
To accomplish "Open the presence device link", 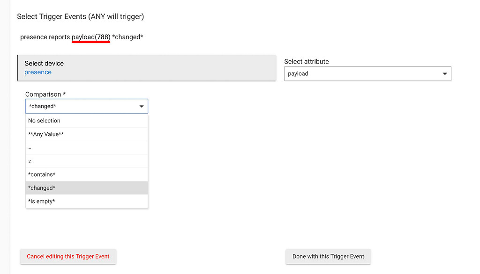I will pyautogui.click(x=37, y=72).
